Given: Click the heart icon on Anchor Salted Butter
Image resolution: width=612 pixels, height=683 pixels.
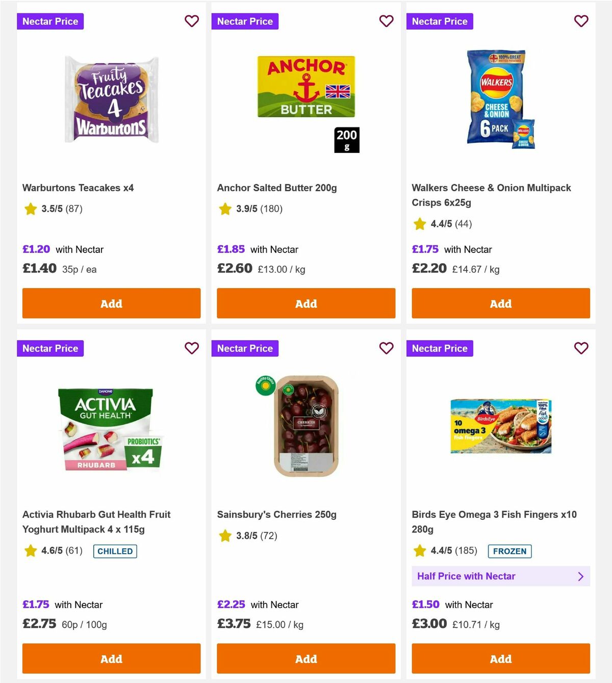Looking at the screenshot, I should point(387,21).
